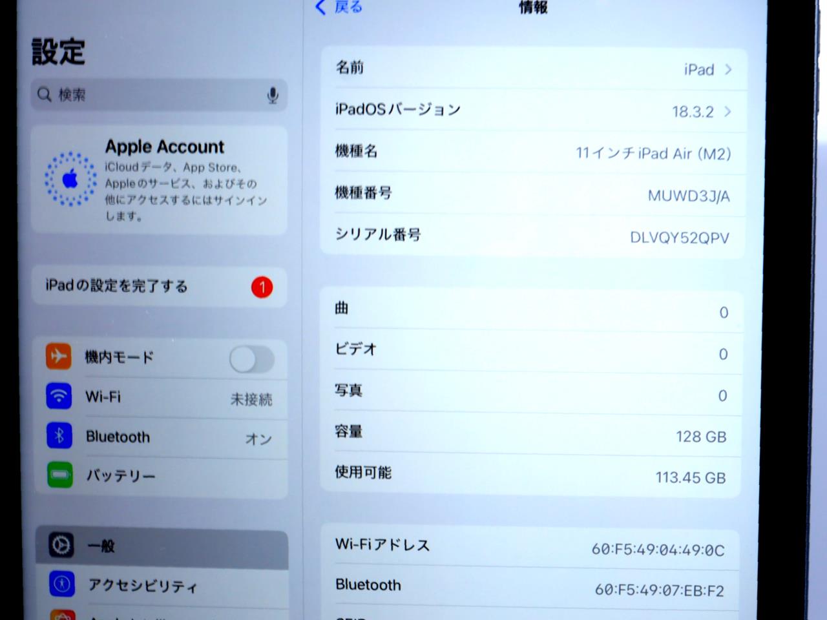Screen dimensions: 827x620
Task: Tap the ビデオ row label
Action: [x=355, y=349]
